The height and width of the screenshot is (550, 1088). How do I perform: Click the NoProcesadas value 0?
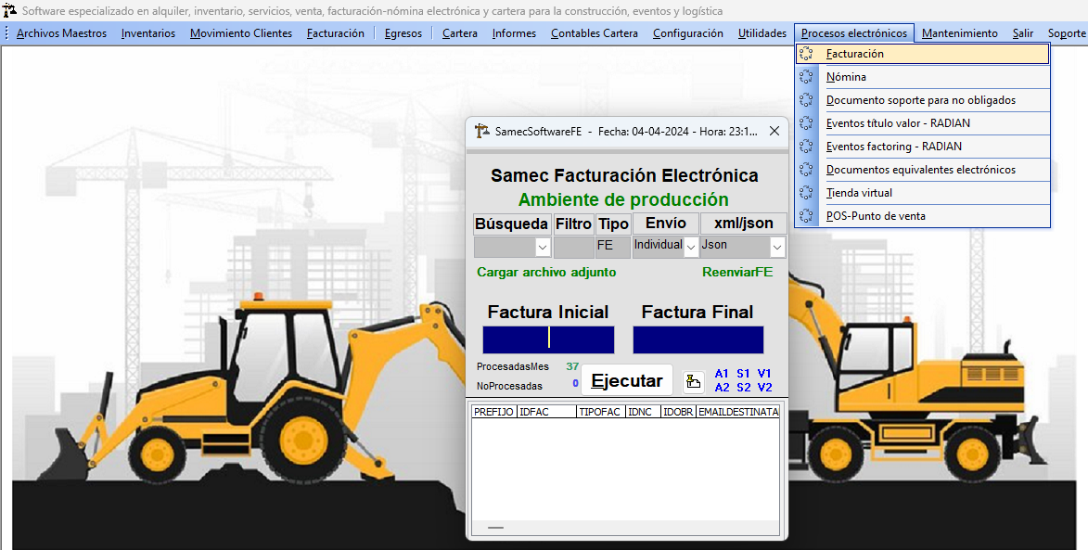click(575, 383)
